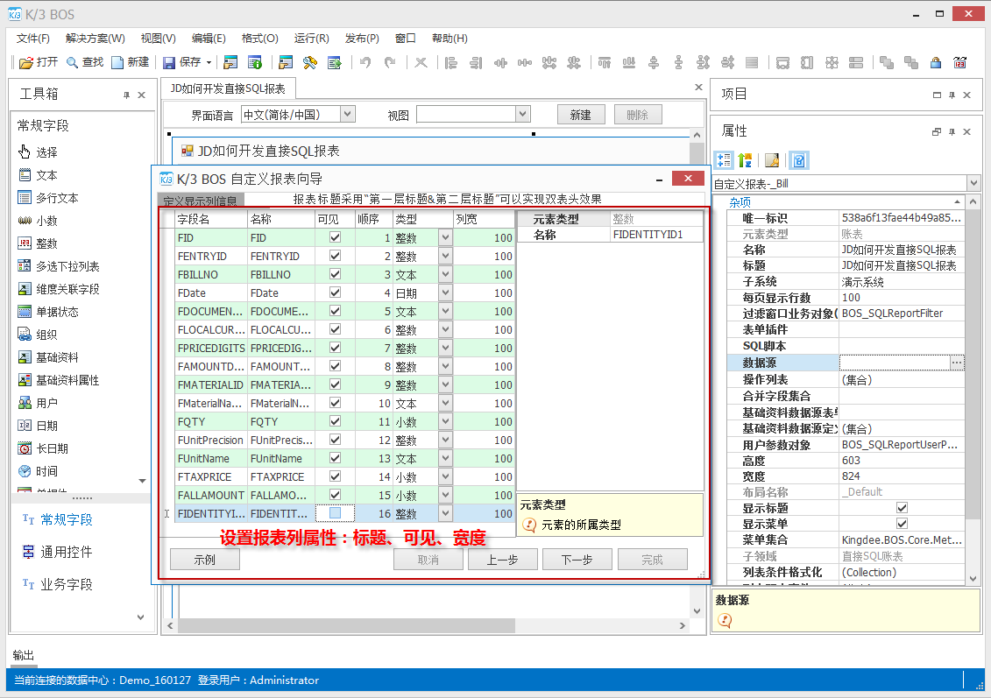991x698 pixels.
Task: Pick the 单据状态 field tool
Action: click(x=48, y=312)
